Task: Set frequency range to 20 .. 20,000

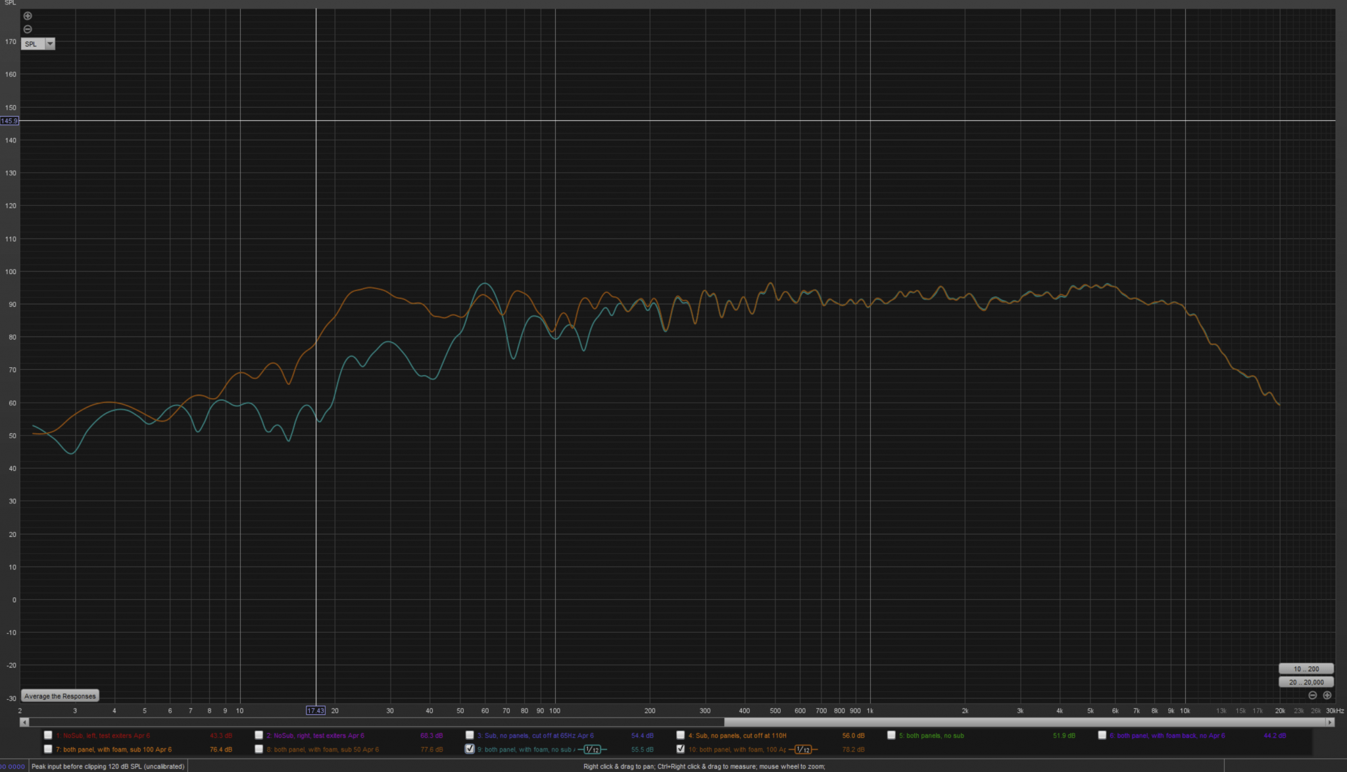Action: (x=1306, y=682)
